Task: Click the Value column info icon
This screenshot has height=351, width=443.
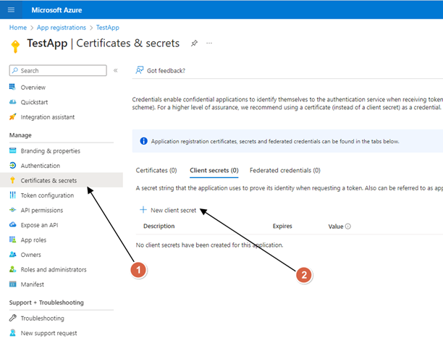Action: (348, 227)
